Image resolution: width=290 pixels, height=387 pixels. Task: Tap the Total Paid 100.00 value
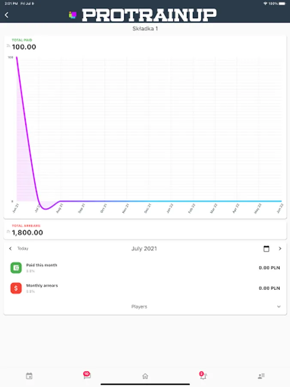[x=24, y=46]
